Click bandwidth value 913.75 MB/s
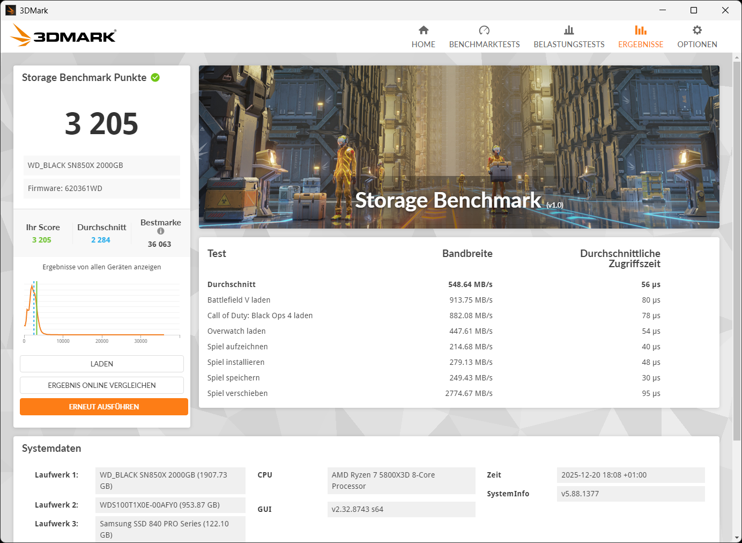The width and height of the screenshot is (742, 543). click(471, 300)
